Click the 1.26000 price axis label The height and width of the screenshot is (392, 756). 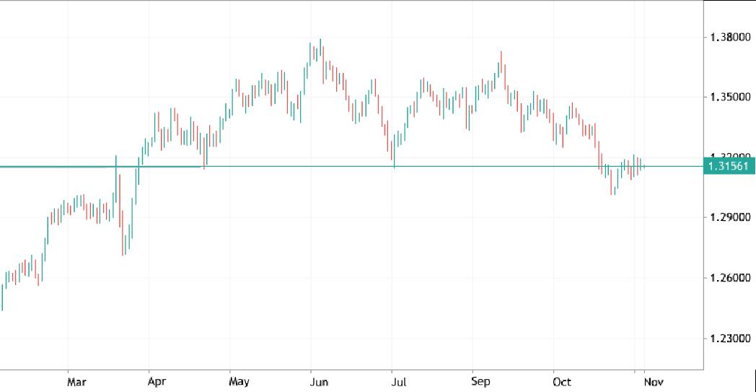coord(730,278)
